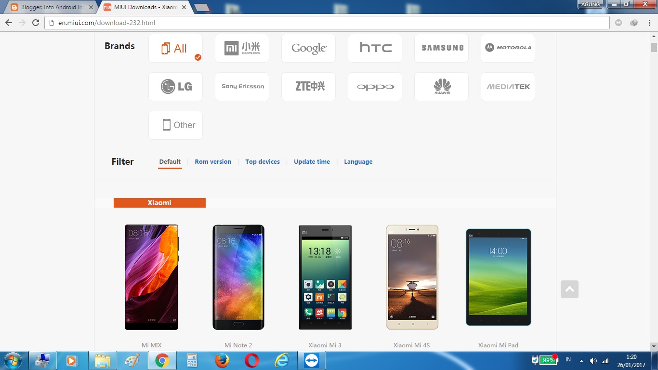The image size is (658, 370).
Task: Select the ZTE brand logo
Action: 308,87
